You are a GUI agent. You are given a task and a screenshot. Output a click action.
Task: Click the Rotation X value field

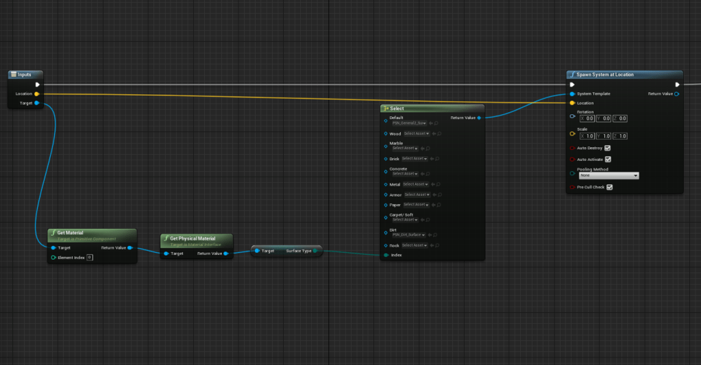pyautogui.click(x=589, y=118)
